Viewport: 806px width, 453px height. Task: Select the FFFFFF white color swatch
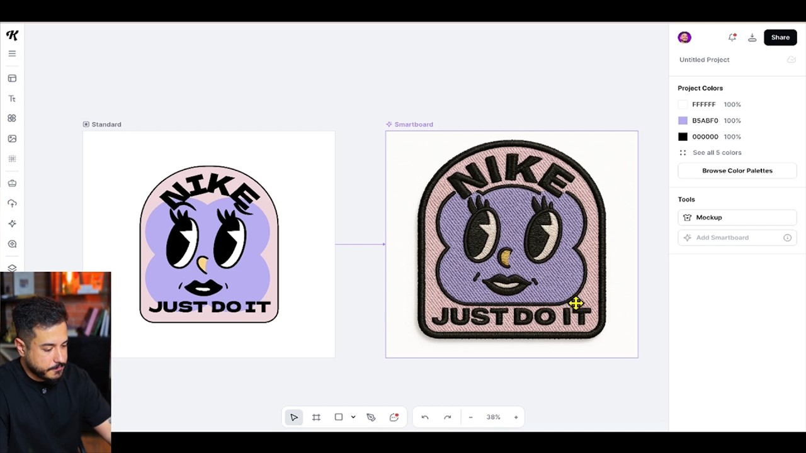tap(683, 104)
